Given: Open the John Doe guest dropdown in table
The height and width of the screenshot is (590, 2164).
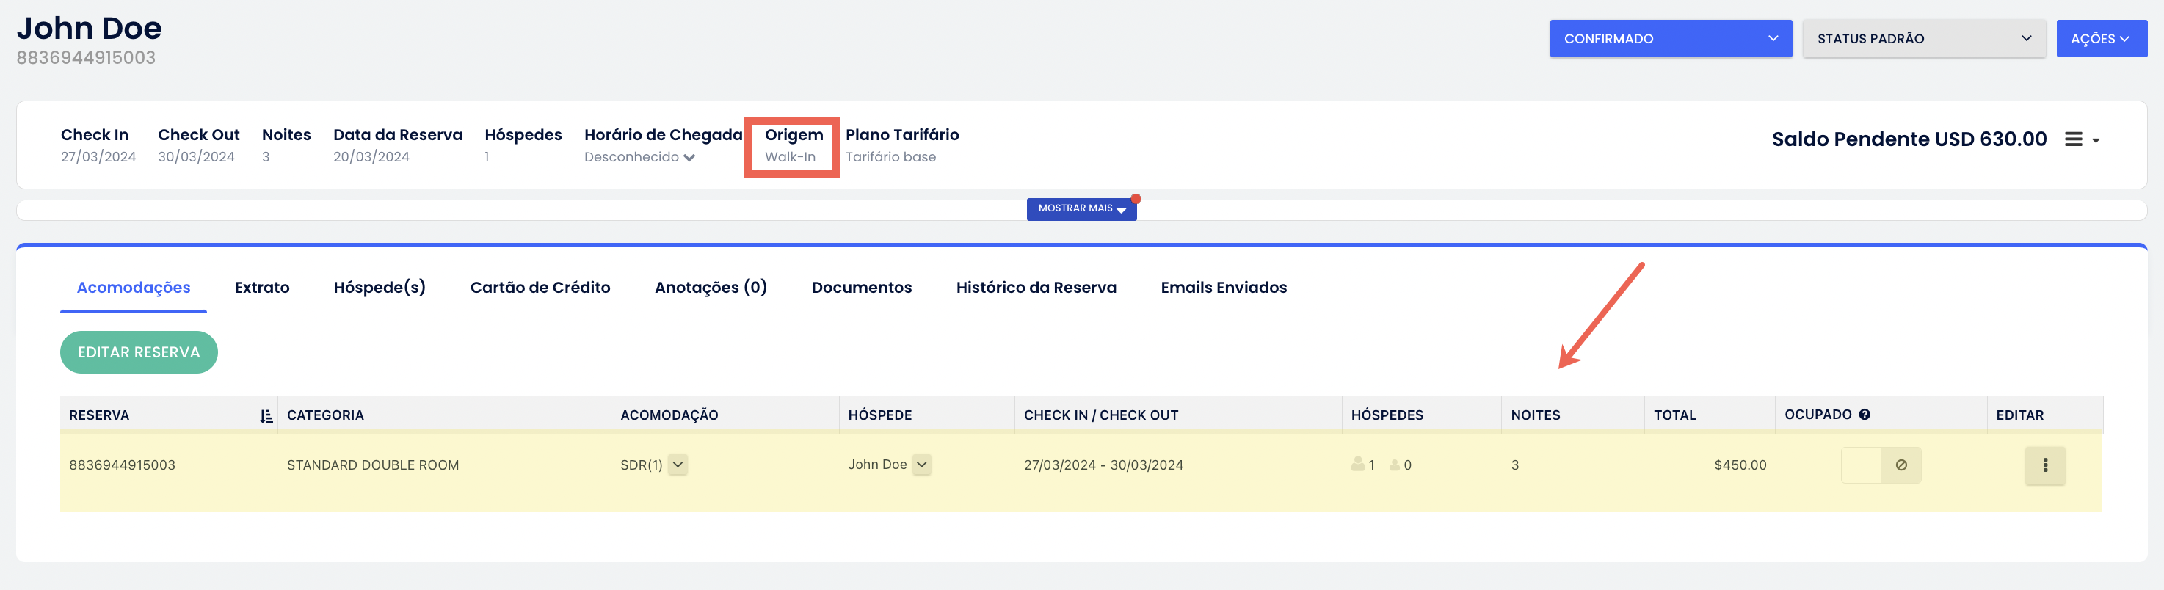Looking at the screenshot, I should 921,464.
